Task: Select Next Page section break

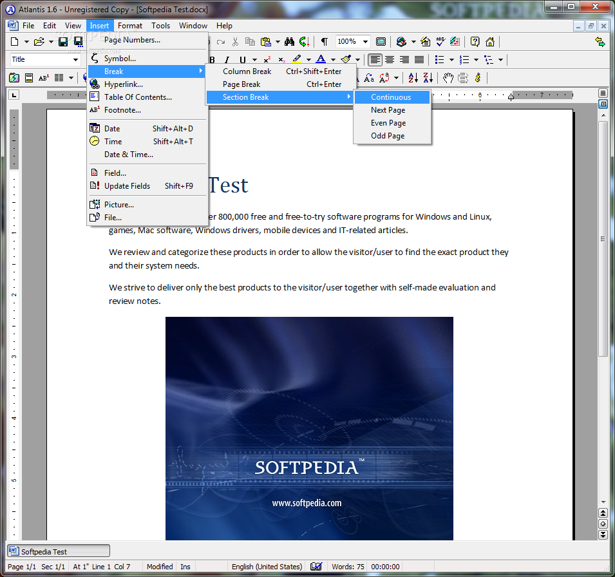Action: 392,110
